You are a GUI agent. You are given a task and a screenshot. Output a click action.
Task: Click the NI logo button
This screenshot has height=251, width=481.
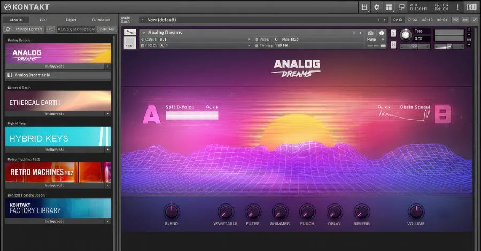(471, 7)
